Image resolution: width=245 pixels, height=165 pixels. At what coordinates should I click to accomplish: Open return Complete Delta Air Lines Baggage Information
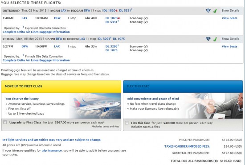coord(36,60)
